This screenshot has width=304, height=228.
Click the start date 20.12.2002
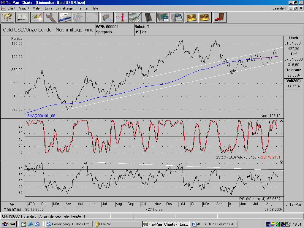pyautogui.click(x=34, y=209)
